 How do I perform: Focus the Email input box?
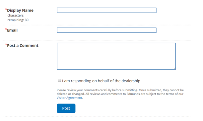pos(106,30)
